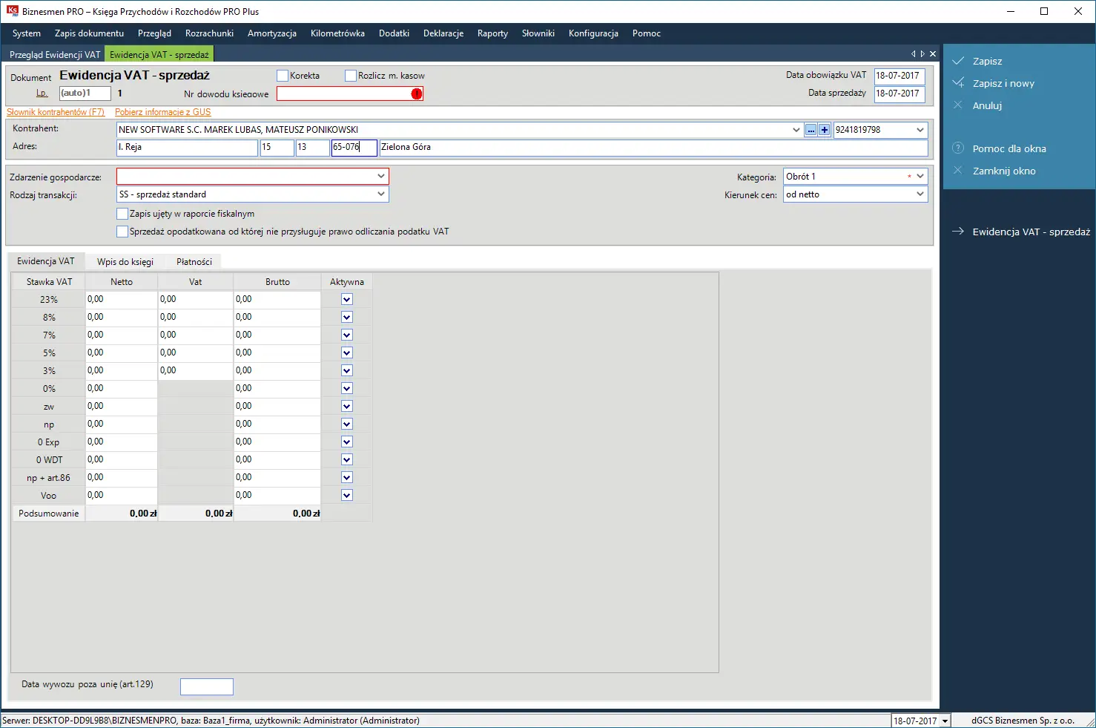Open the Deklaracje menu

[x=443, y=33]
